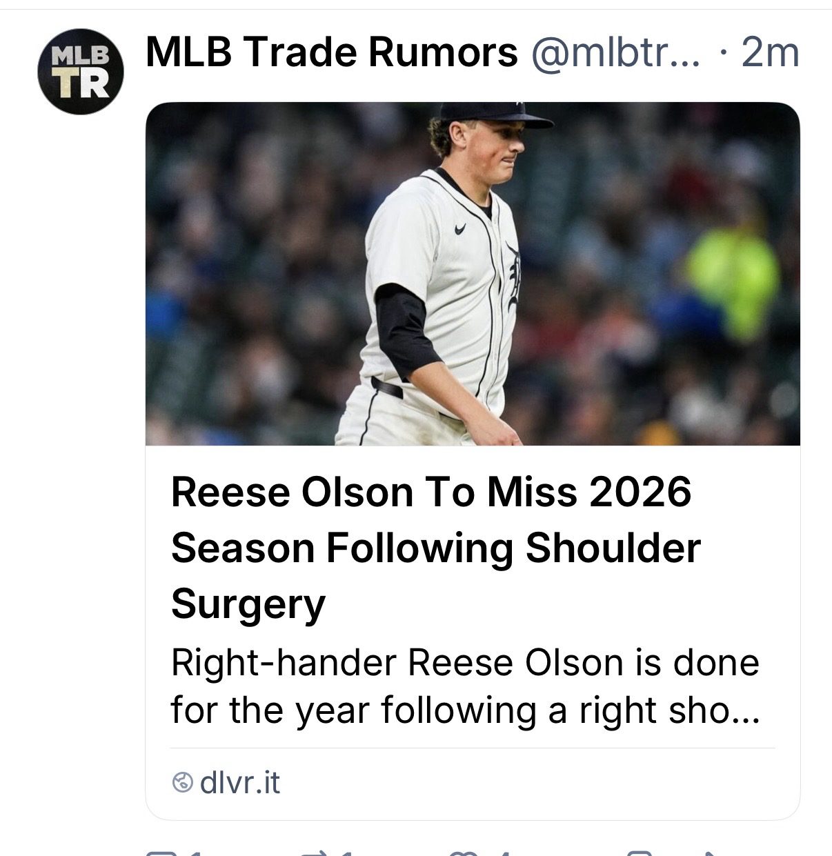Image resolution: width=832 pixels, height=856 pixels.
Task: Click the 2m tweet timestamp
Action: 770,52
